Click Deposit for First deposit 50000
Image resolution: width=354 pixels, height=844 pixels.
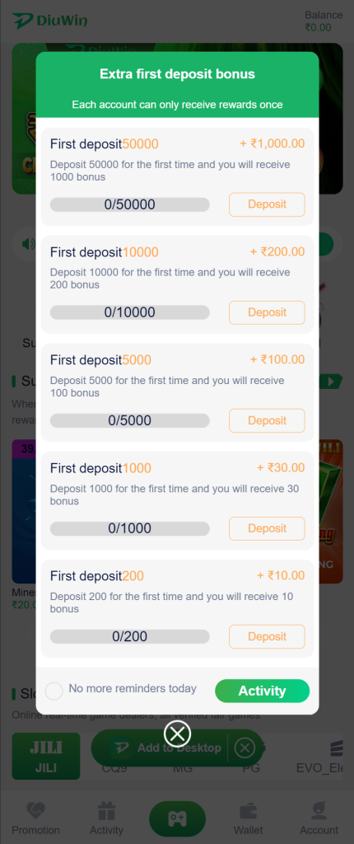point(267,204)
